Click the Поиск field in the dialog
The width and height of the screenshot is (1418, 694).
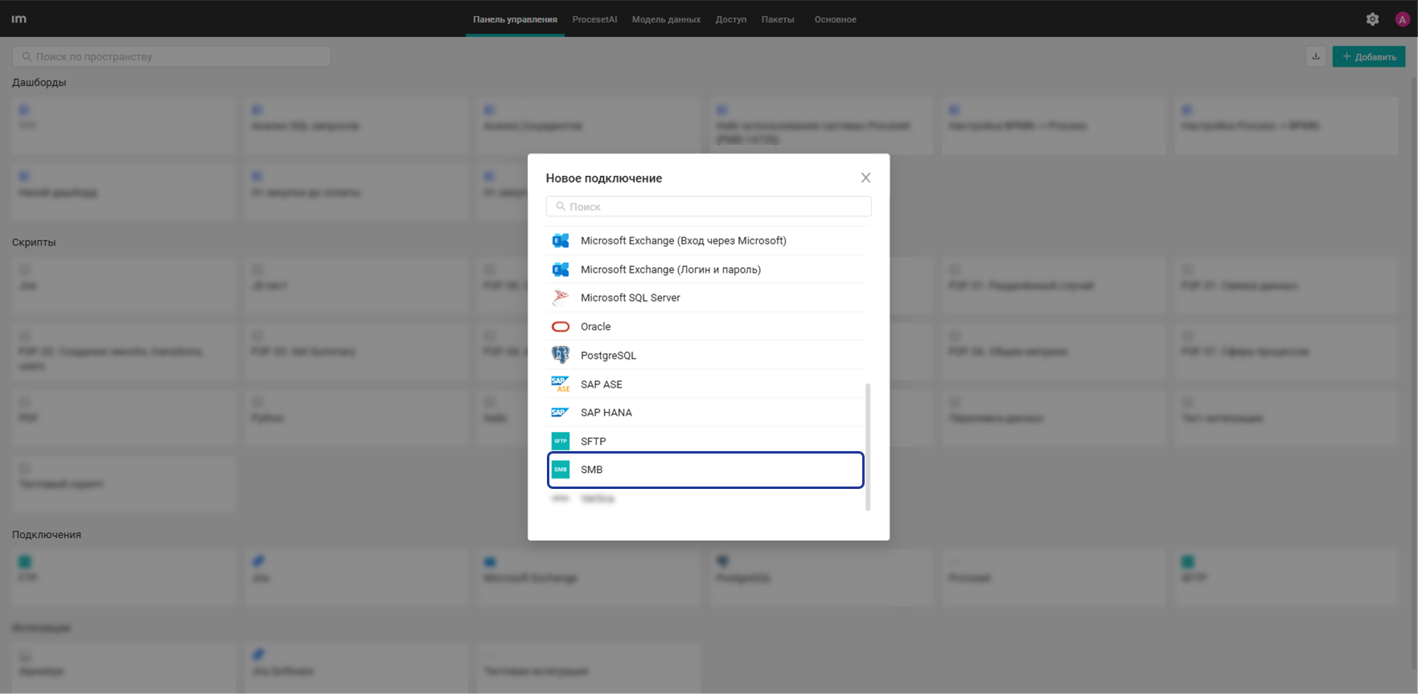(x=708, y=207)
